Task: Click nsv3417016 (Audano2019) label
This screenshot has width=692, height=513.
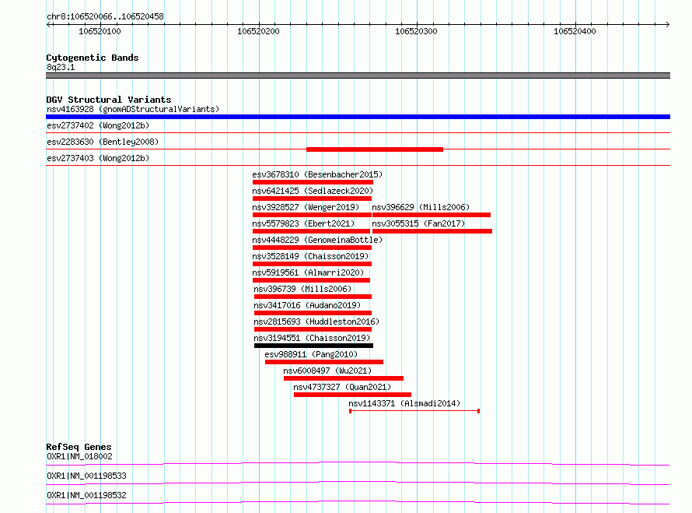Action: tap(307, 305)
